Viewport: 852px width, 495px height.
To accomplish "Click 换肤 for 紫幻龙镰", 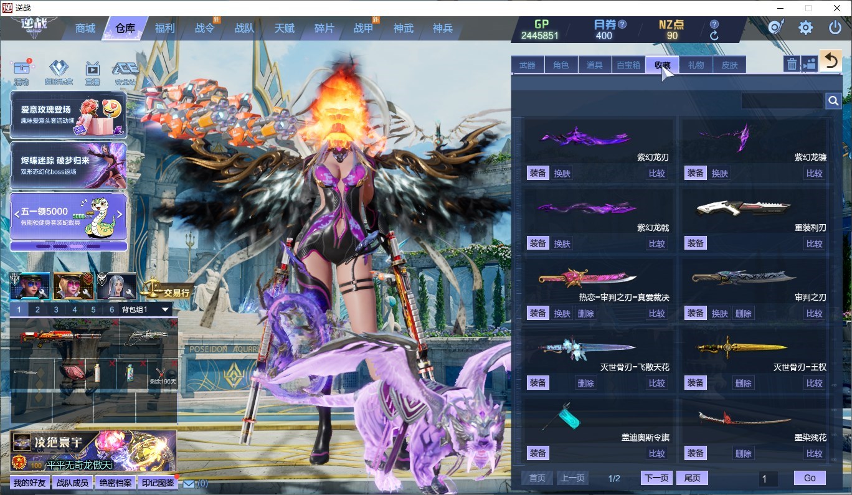I will (720, 173).
